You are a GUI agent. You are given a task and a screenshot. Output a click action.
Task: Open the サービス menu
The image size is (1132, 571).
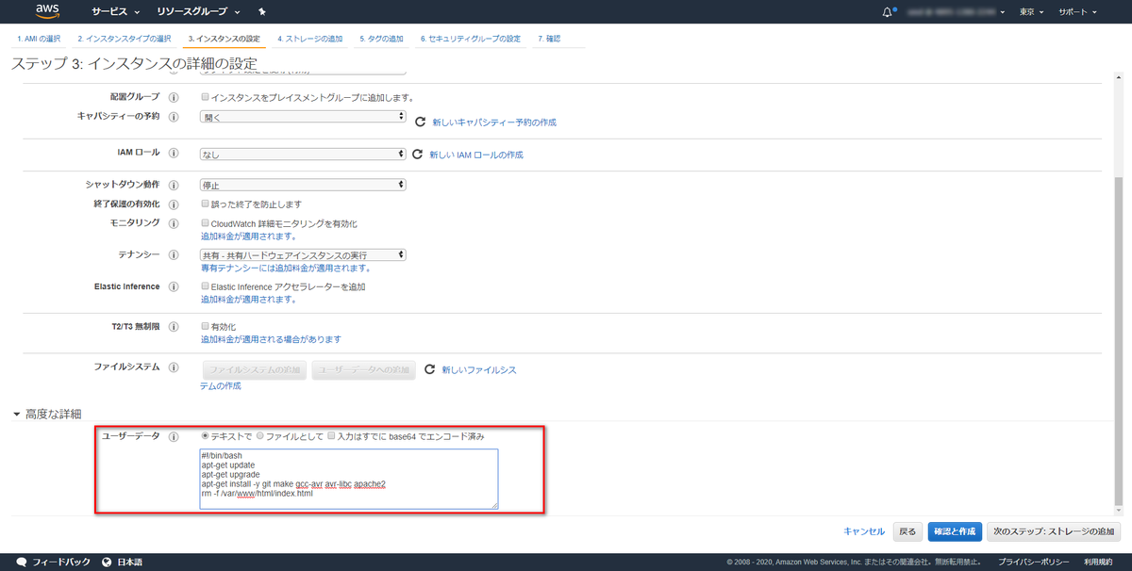coord(116,12)
